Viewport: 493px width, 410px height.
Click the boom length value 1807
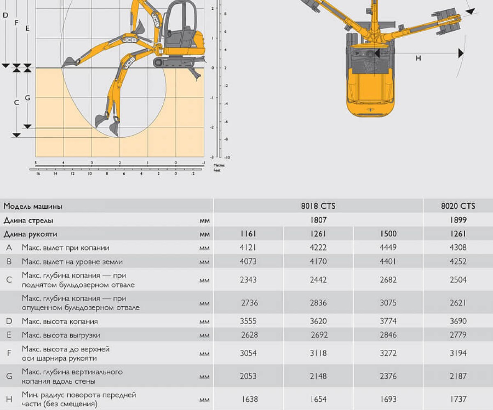tap(318, 220)
